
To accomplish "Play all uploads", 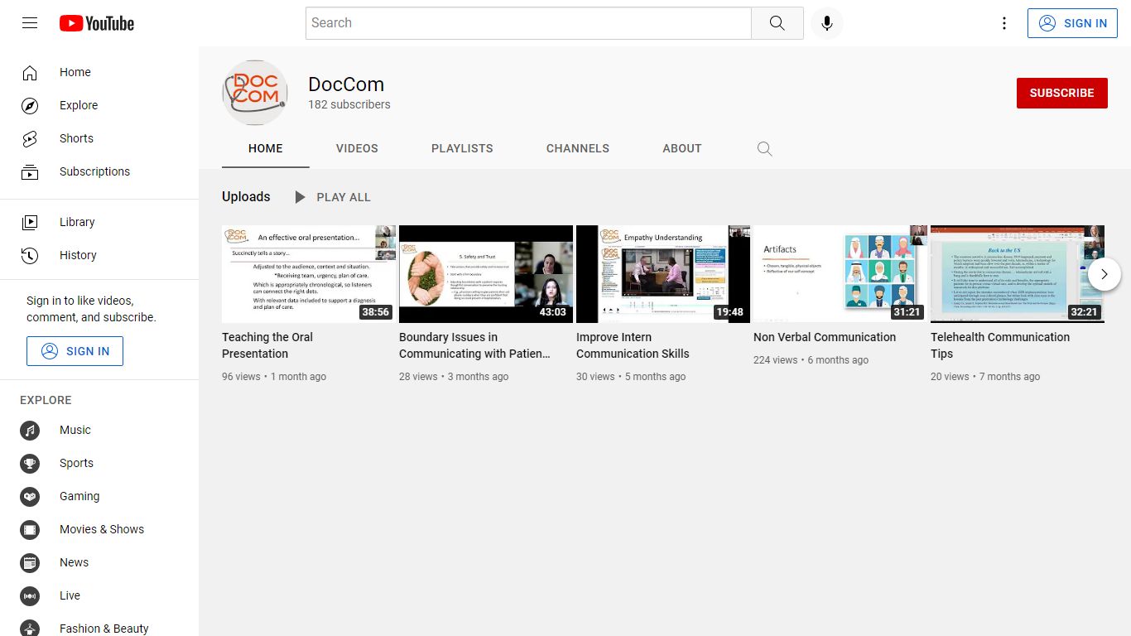I will coord(333,197).
